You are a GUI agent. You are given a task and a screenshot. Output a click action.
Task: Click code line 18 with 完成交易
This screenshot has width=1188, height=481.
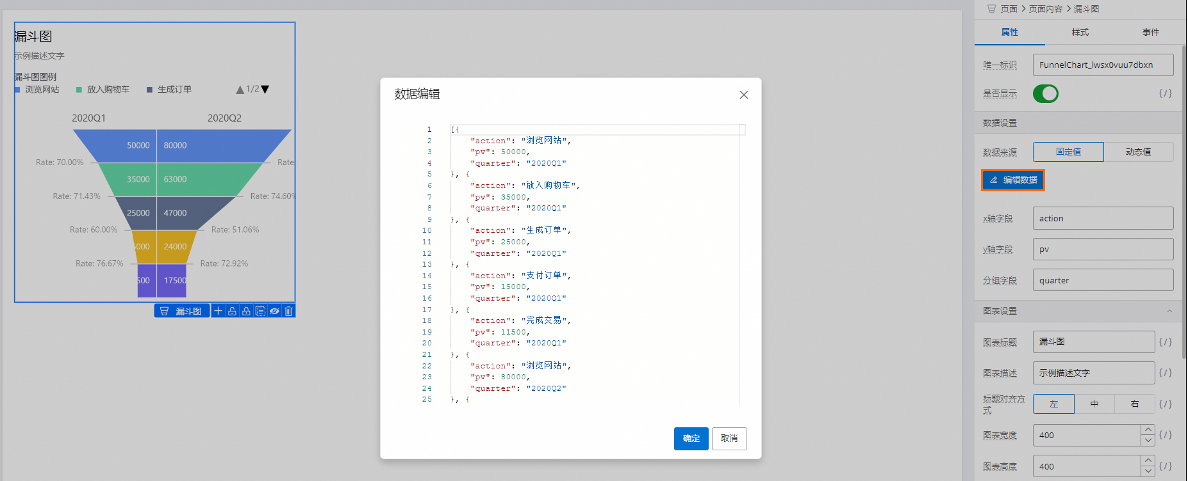(x=520, y=320)
